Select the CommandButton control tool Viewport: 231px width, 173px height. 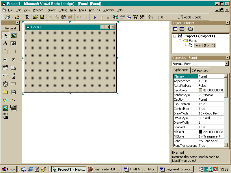pyautogui.click(x=13, y=52)
